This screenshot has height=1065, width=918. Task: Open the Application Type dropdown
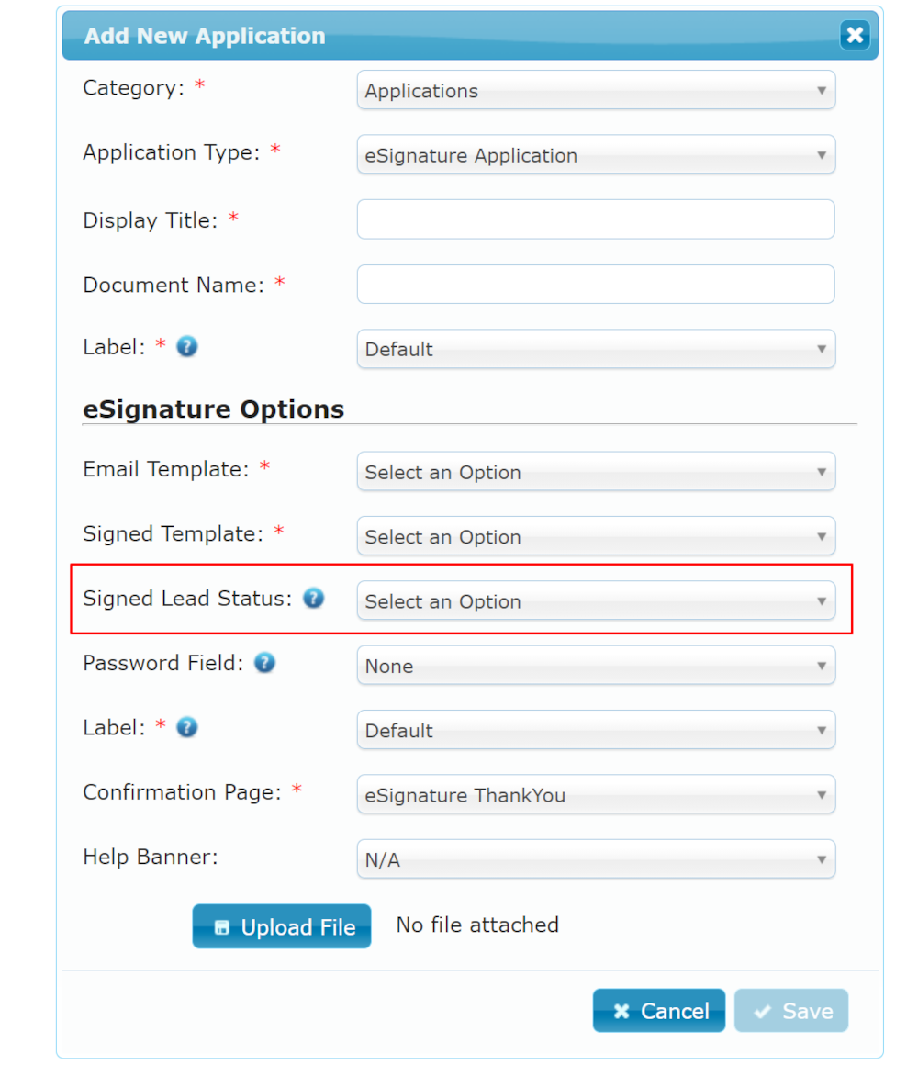pos(596,155)
